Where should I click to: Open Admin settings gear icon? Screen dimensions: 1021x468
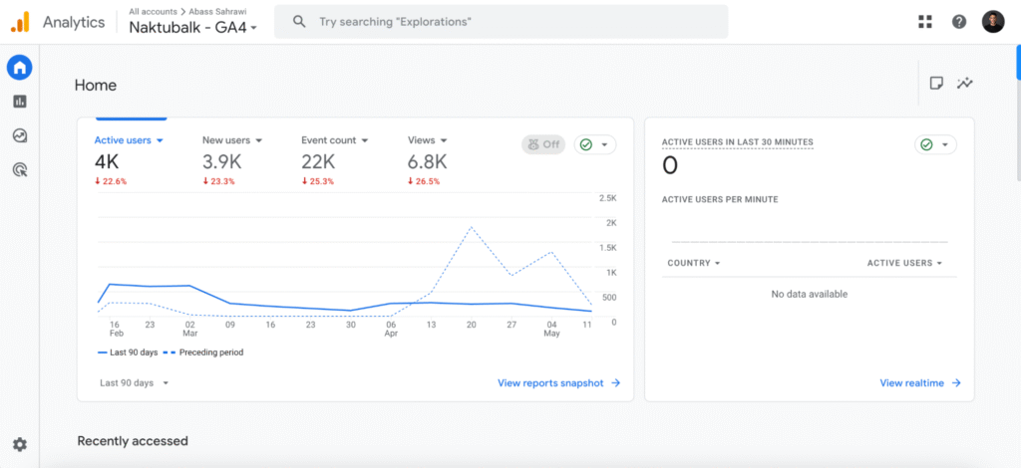point(19,444)
